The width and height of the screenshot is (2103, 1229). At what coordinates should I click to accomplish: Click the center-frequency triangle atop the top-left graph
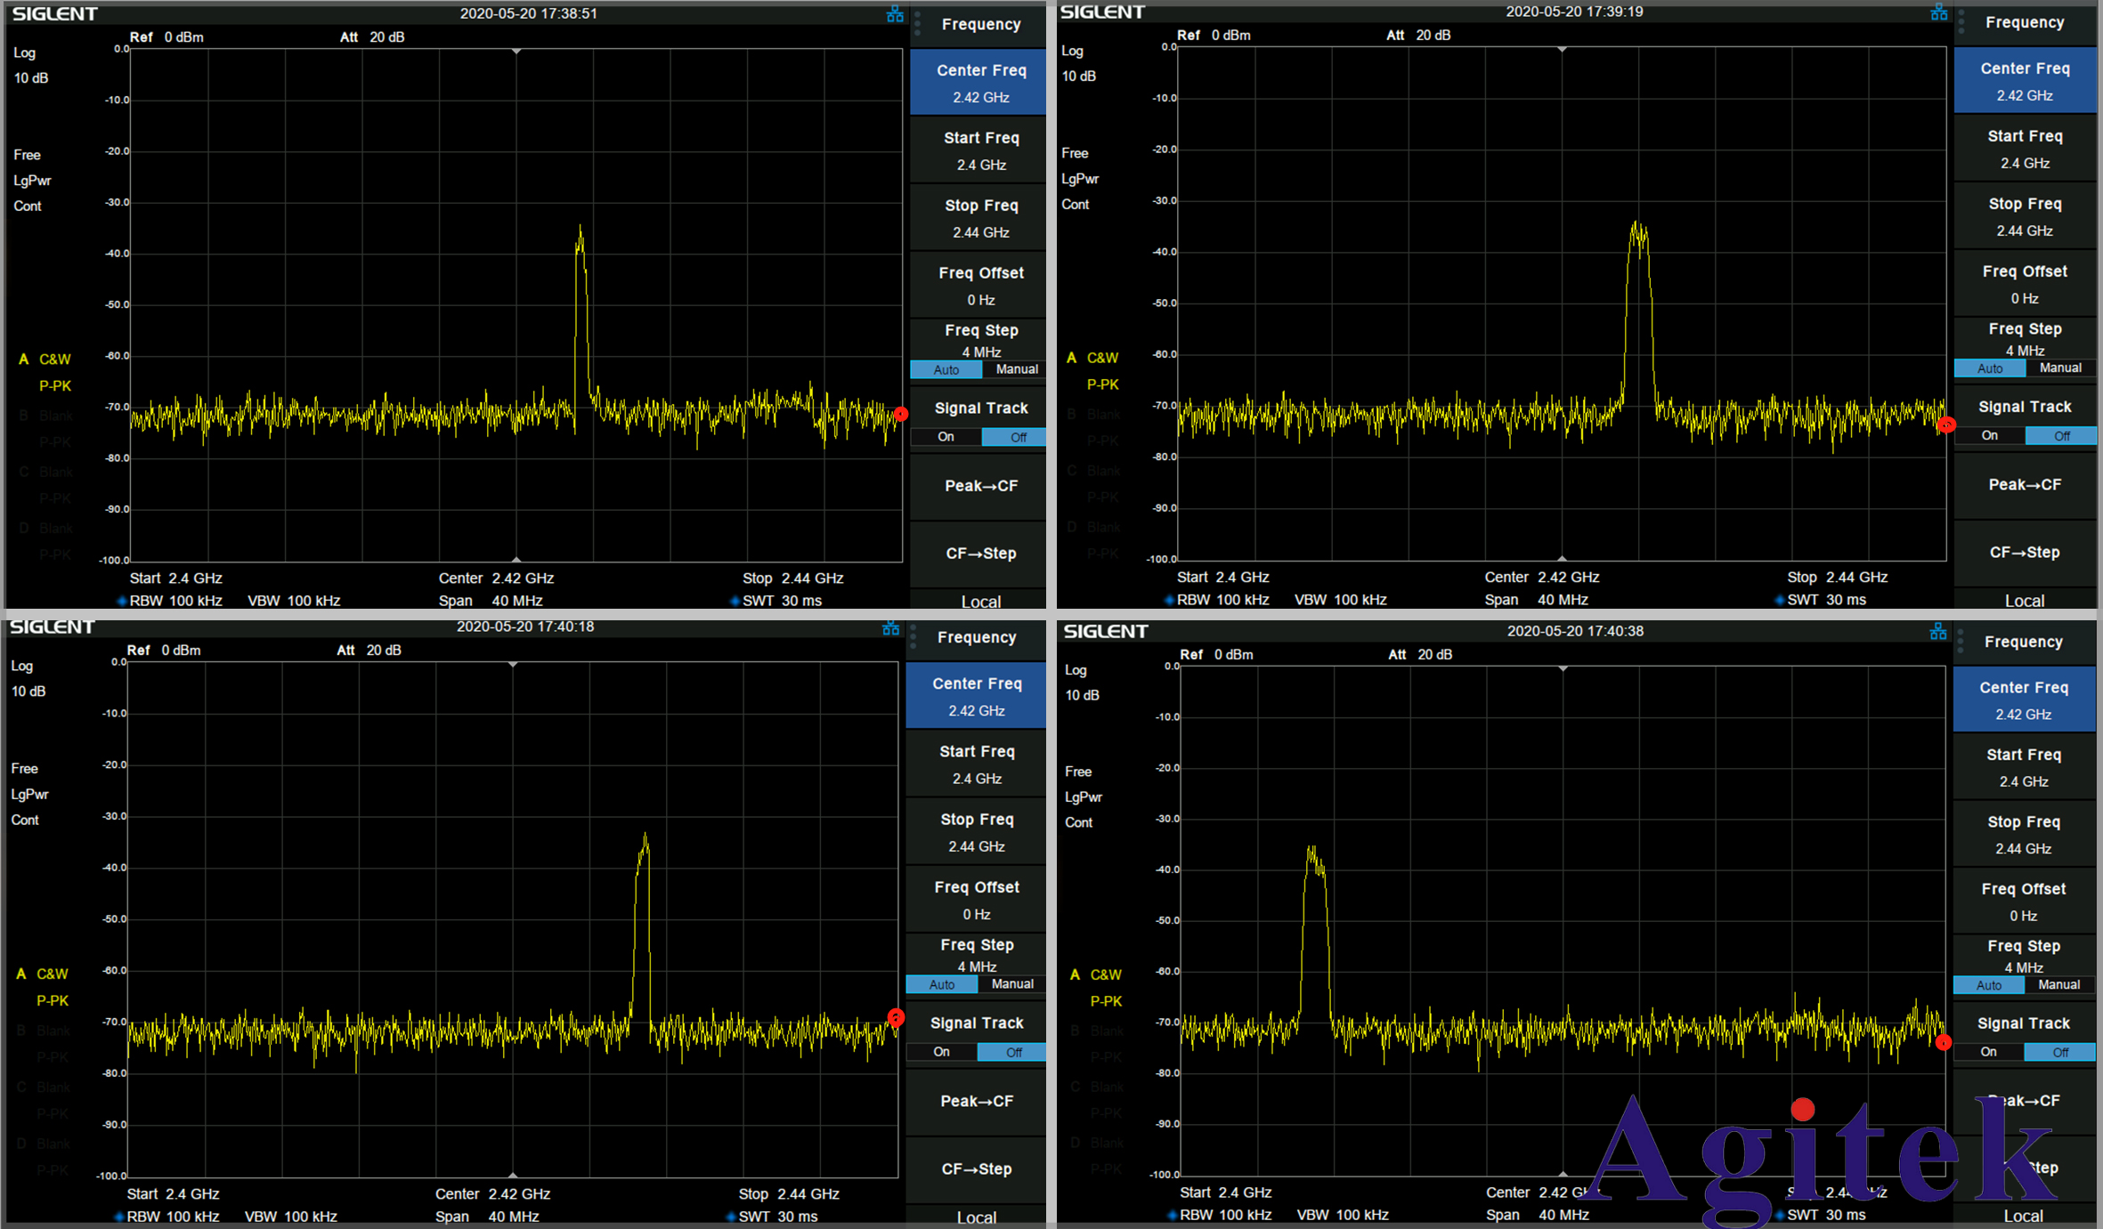[516, 52]
